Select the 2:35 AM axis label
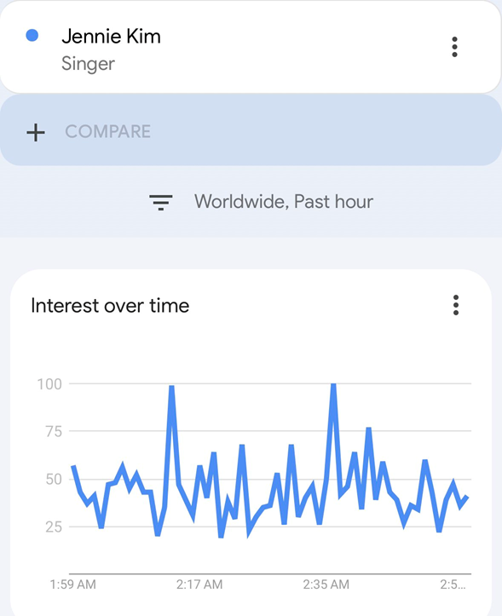Viewport: 502px width, 616px height. pos(326,584)
